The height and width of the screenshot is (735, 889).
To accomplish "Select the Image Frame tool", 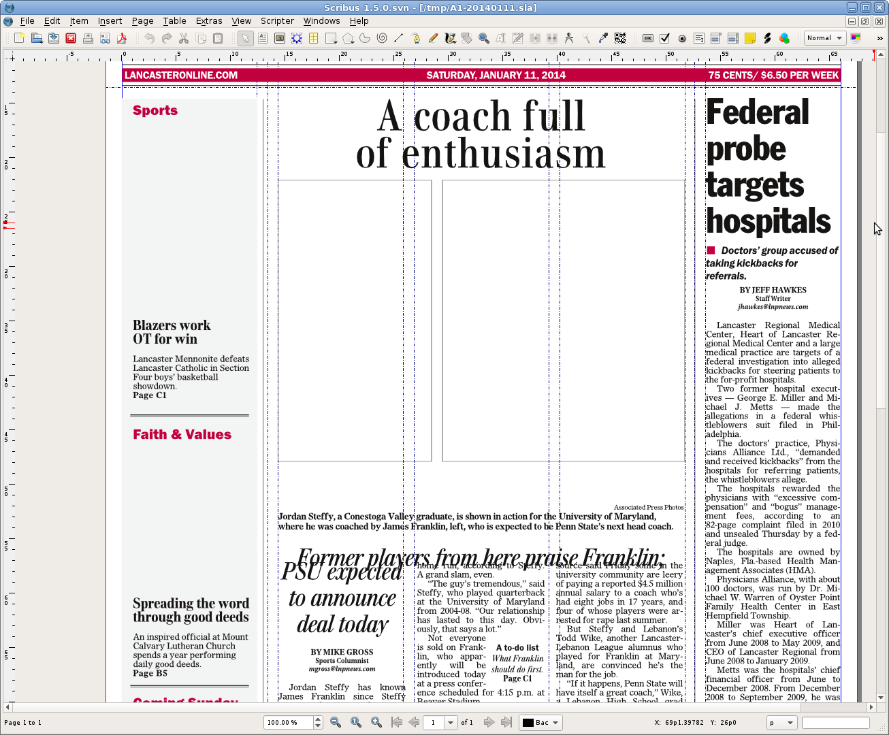I will 280,39.
